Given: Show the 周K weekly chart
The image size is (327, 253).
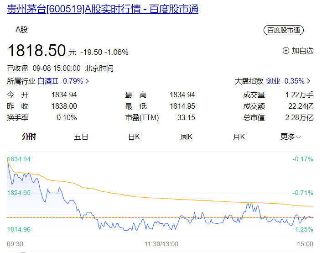Looking at the screenshot, I should click(x=187, y=137).
